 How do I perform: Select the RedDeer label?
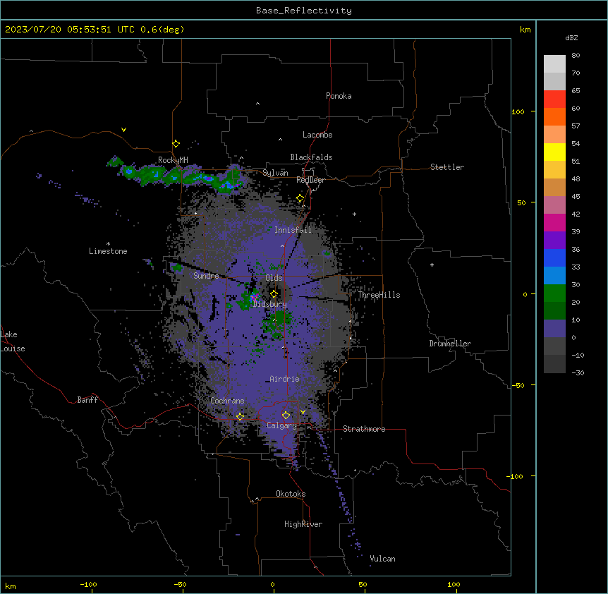click(x=310, y=180)
